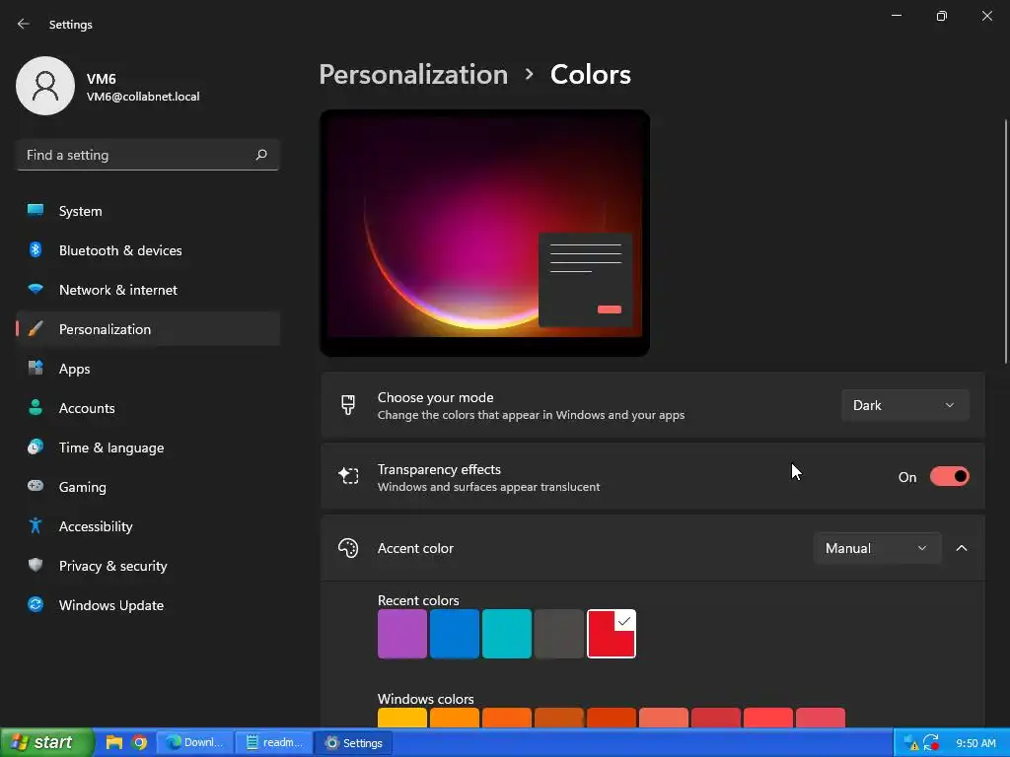Image resolution: width=1010 pixels, height=757 pixels.
Task: Open Privacy & security settings
Action: (x=148, y=566)
